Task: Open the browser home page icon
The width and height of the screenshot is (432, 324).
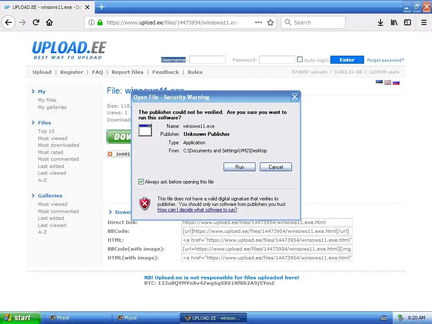Action: [x=49, y=22]
